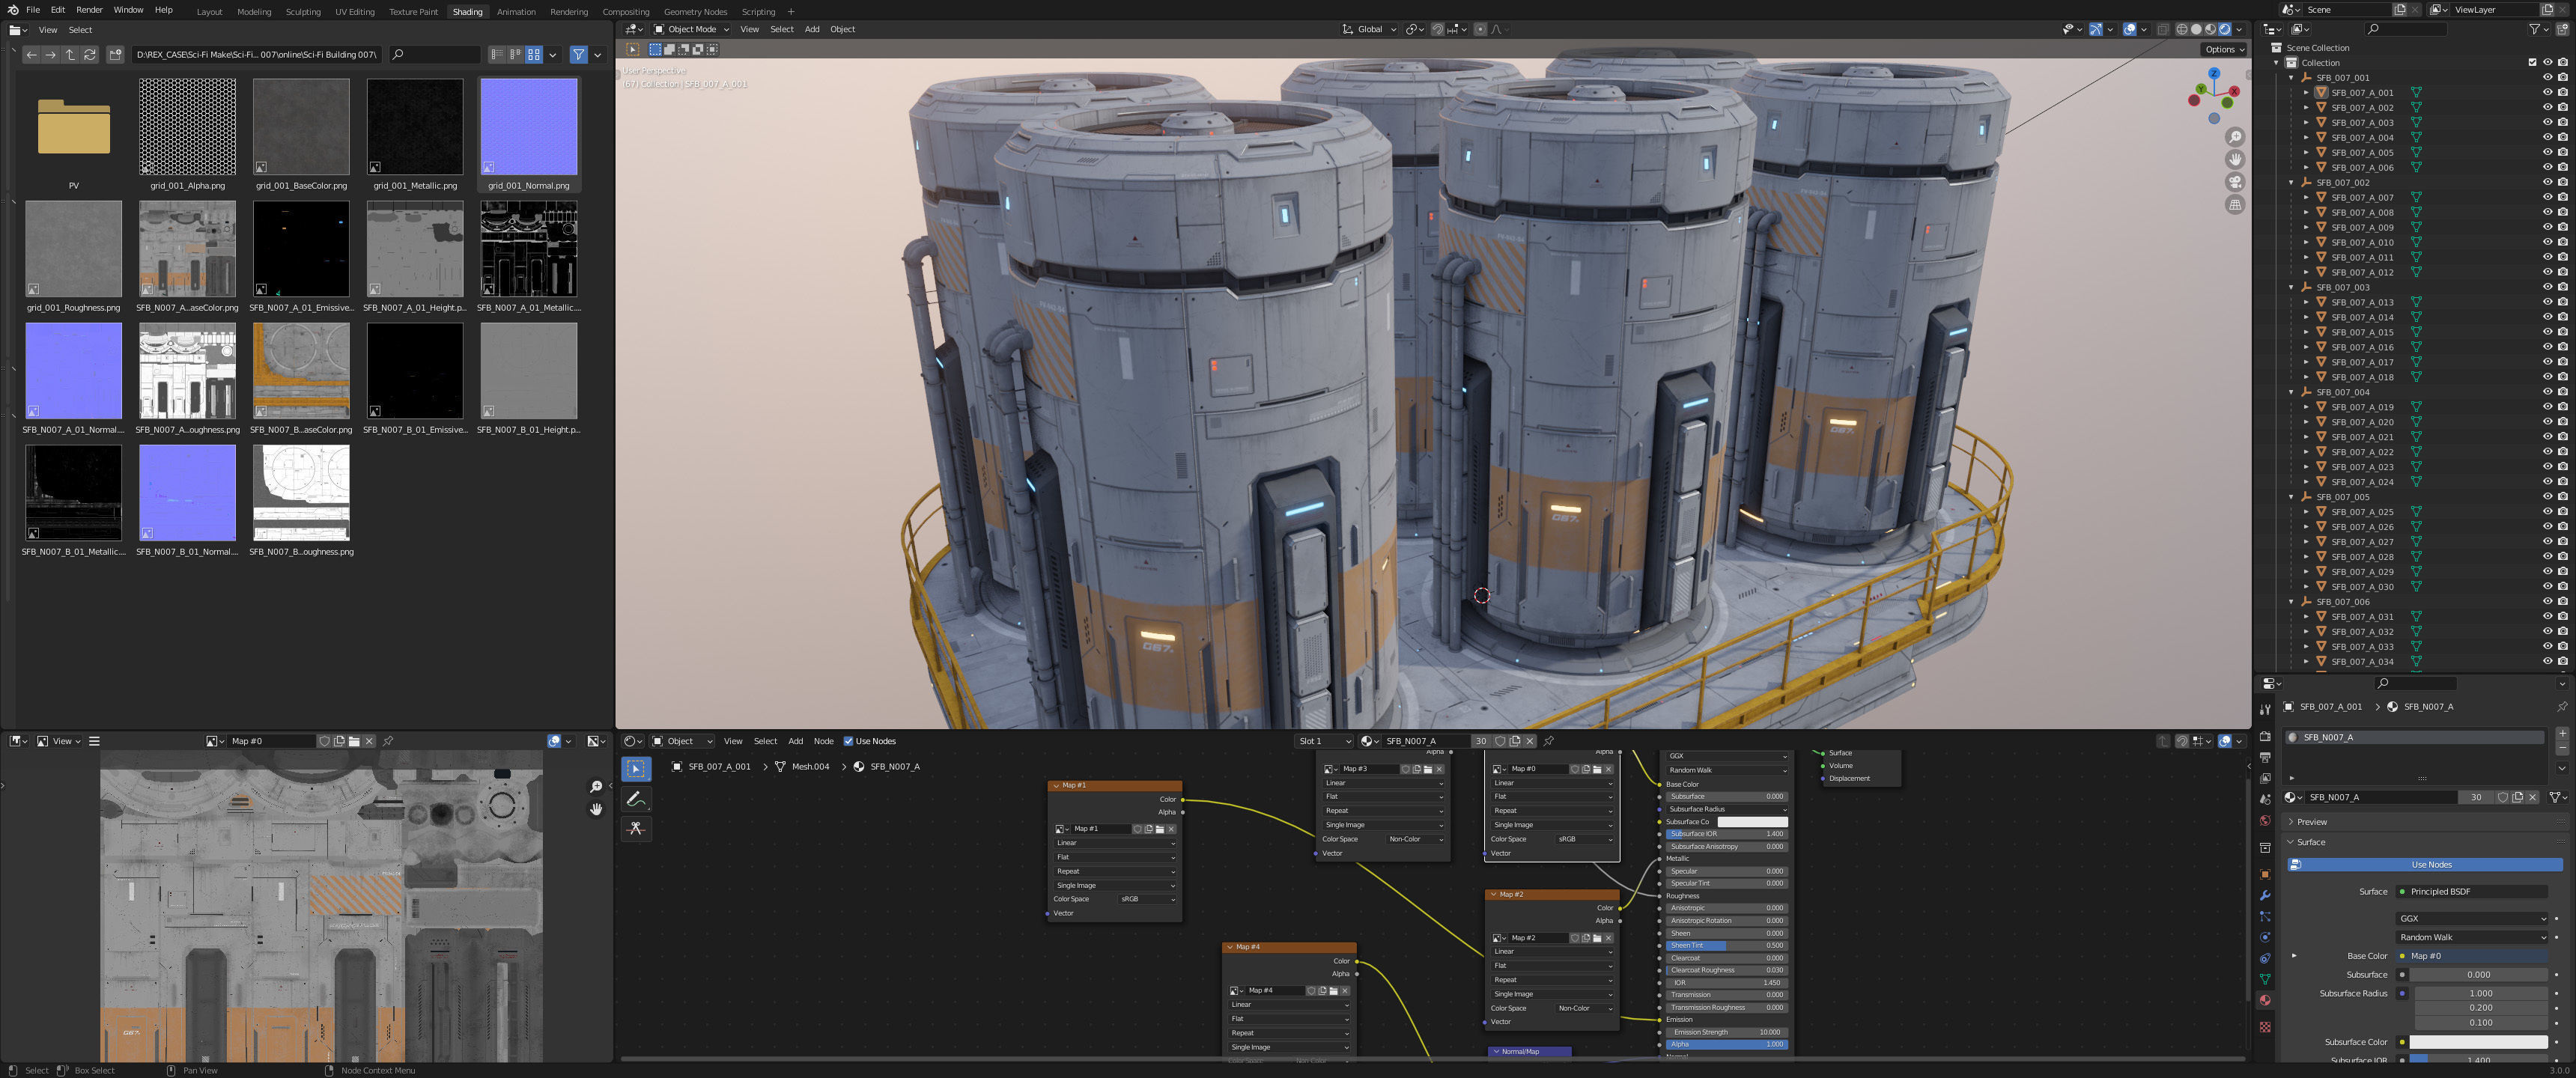Image resolution: width=2576 pixels, height=1078 pixels.
Task: Open Random Walk subsurface method dropdown
Action: [2472, 937]
